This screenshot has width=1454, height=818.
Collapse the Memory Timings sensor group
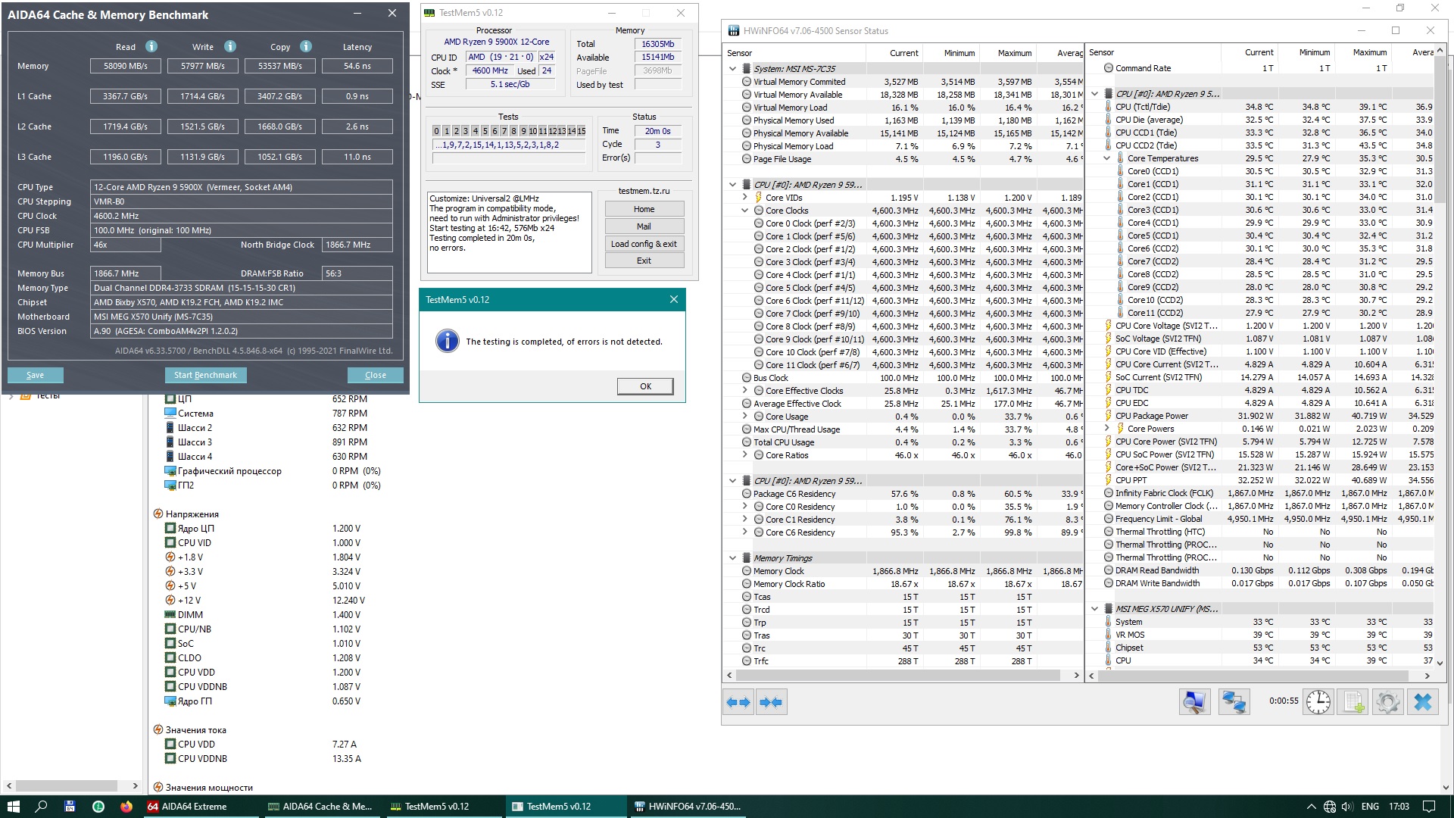(732, 558)
